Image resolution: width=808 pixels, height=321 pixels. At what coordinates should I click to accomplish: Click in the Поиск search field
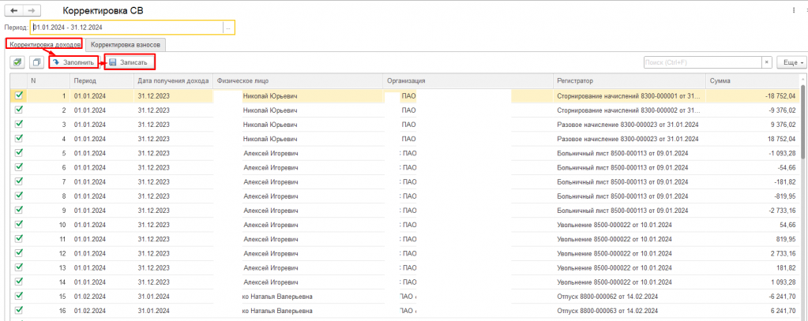click(701, 62)
